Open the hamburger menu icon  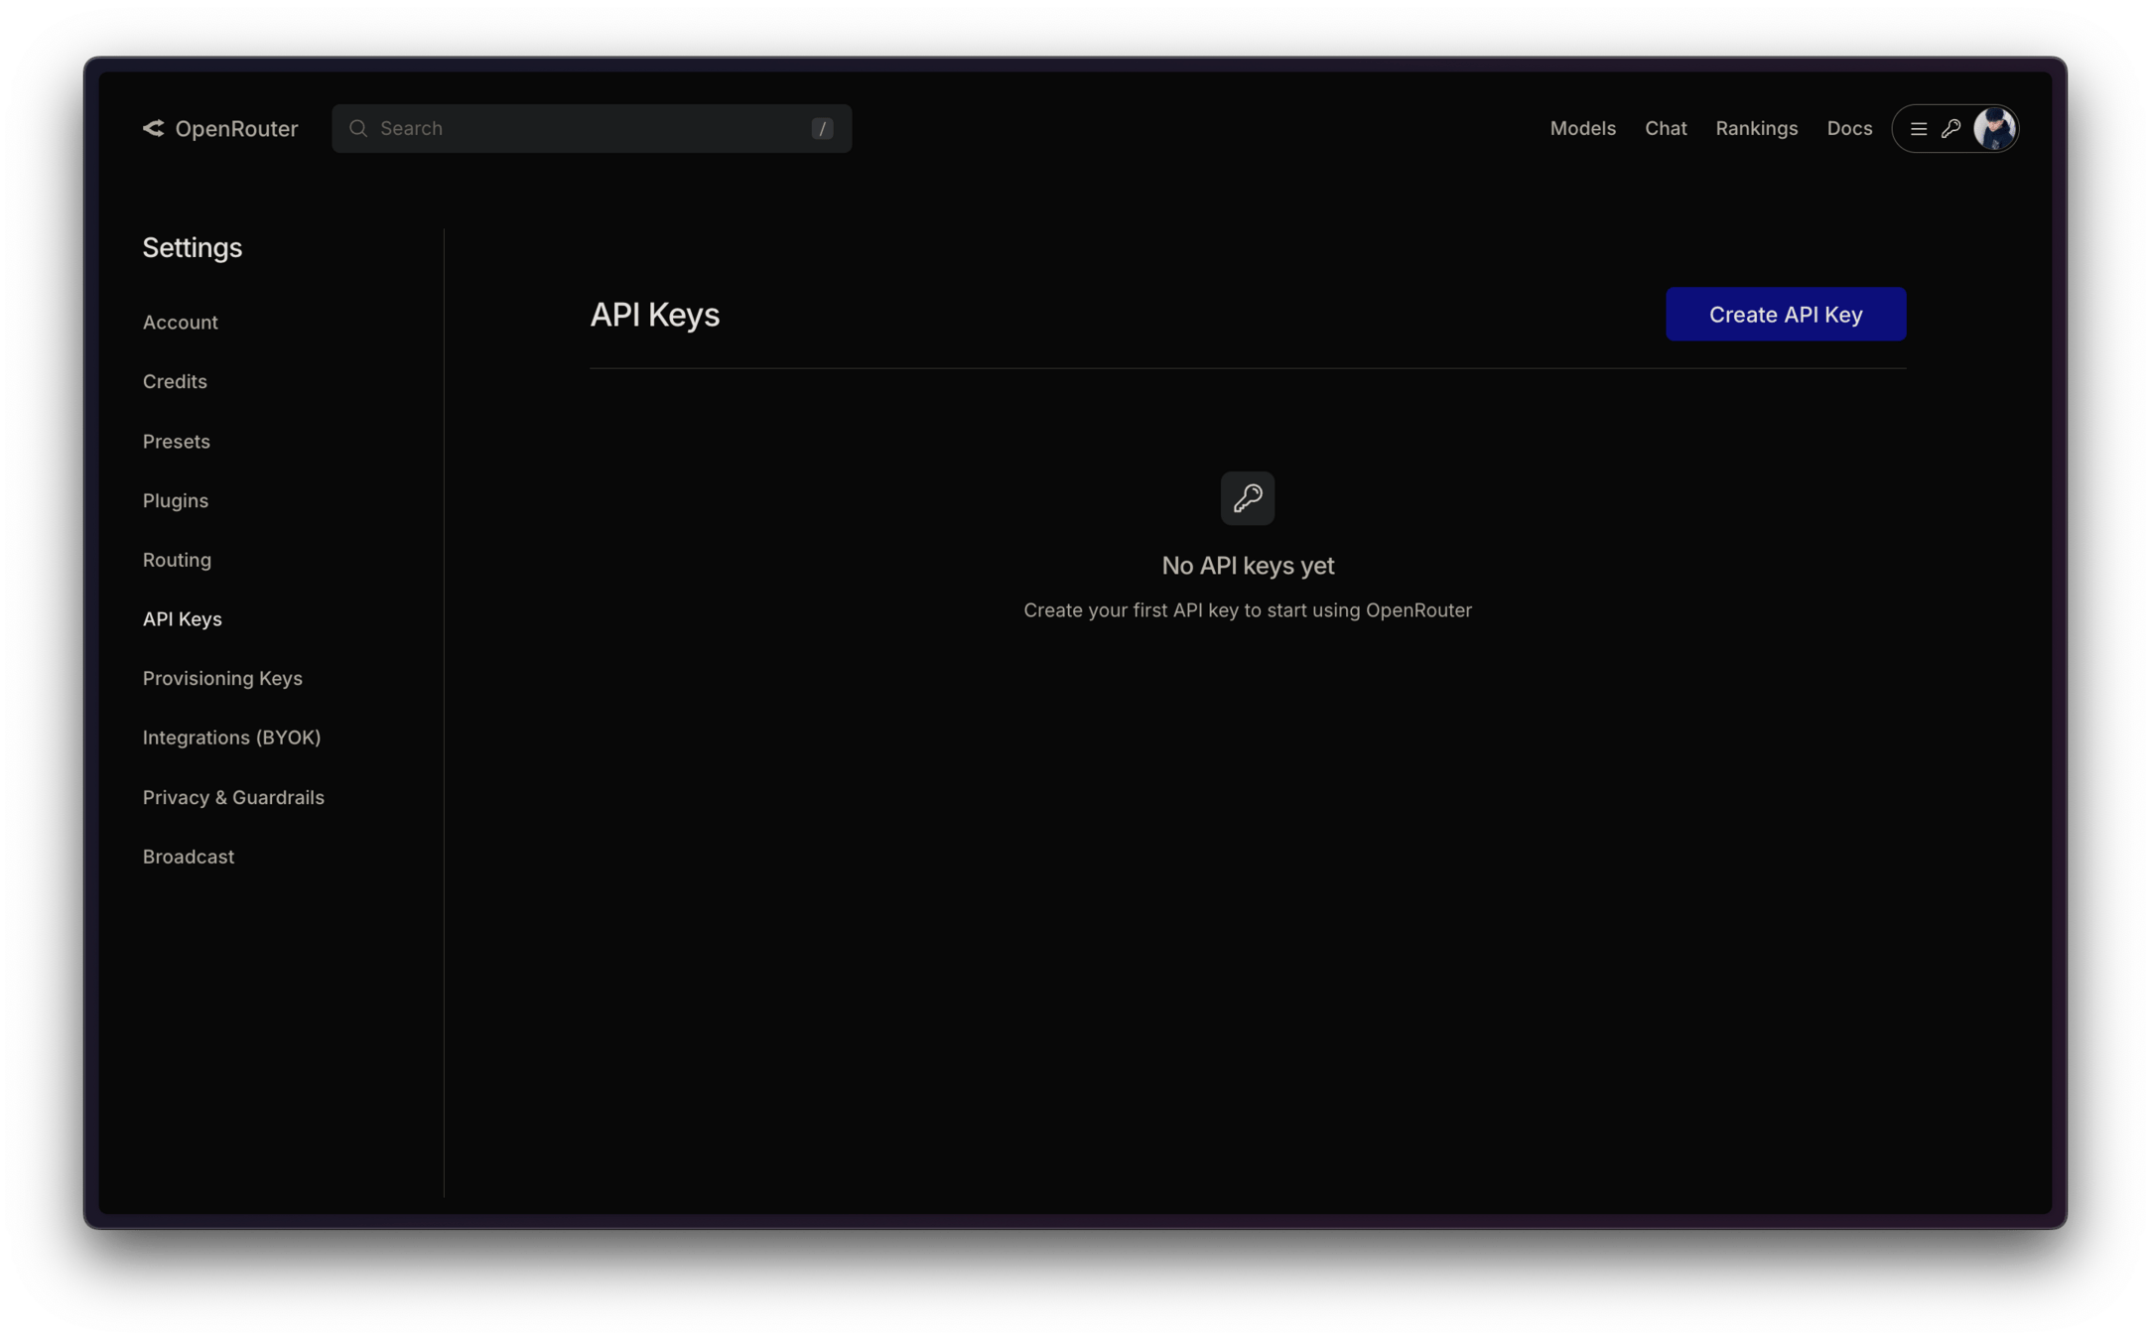pyautogui.click(x=1918, y=129)
